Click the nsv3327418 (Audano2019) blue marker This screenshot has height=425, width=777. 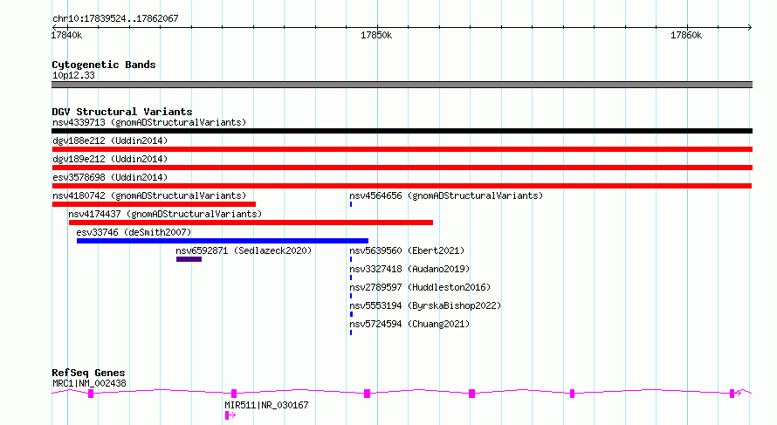point(351,278)
